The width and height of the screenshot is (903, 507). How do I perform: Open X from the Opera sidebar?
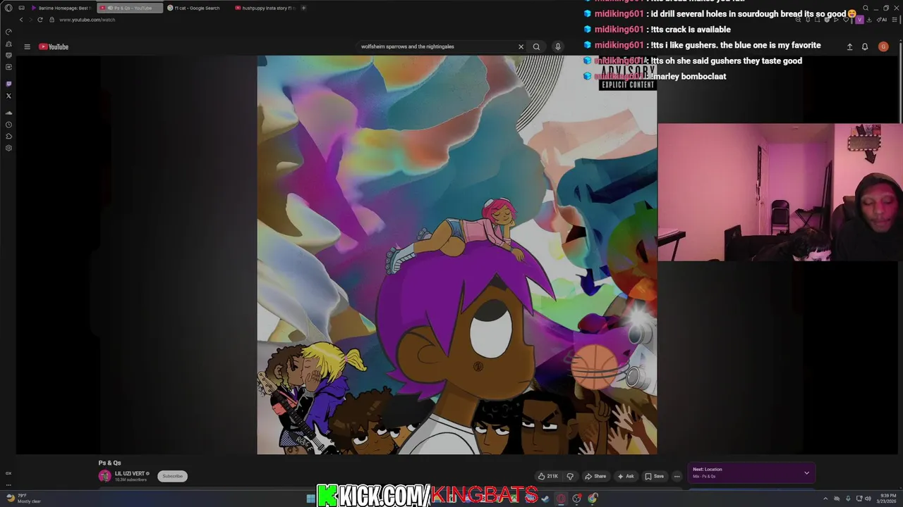(8, 96)
